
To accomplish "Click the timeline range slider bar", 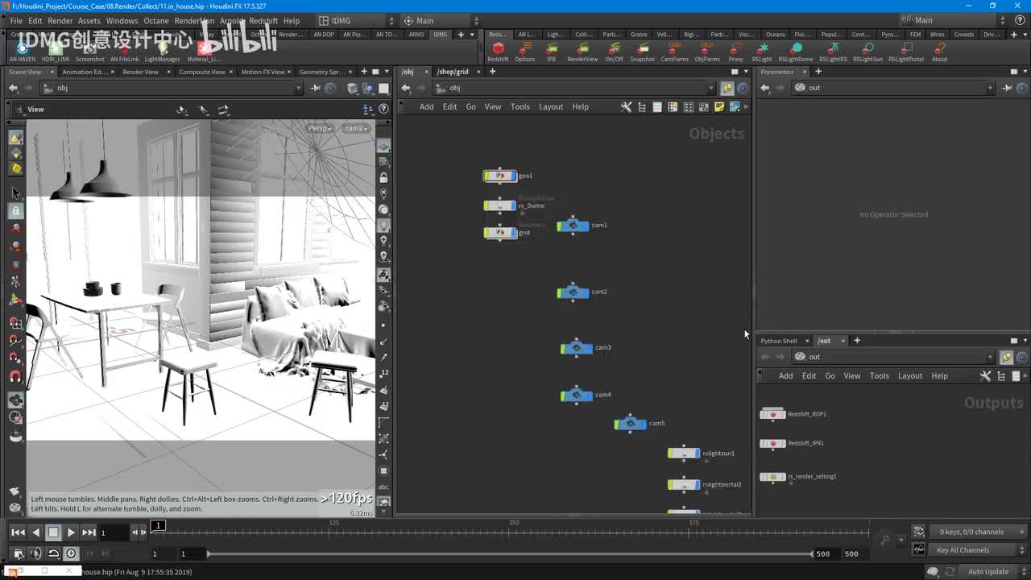I will pyautogui.click(x=509, y=553).
